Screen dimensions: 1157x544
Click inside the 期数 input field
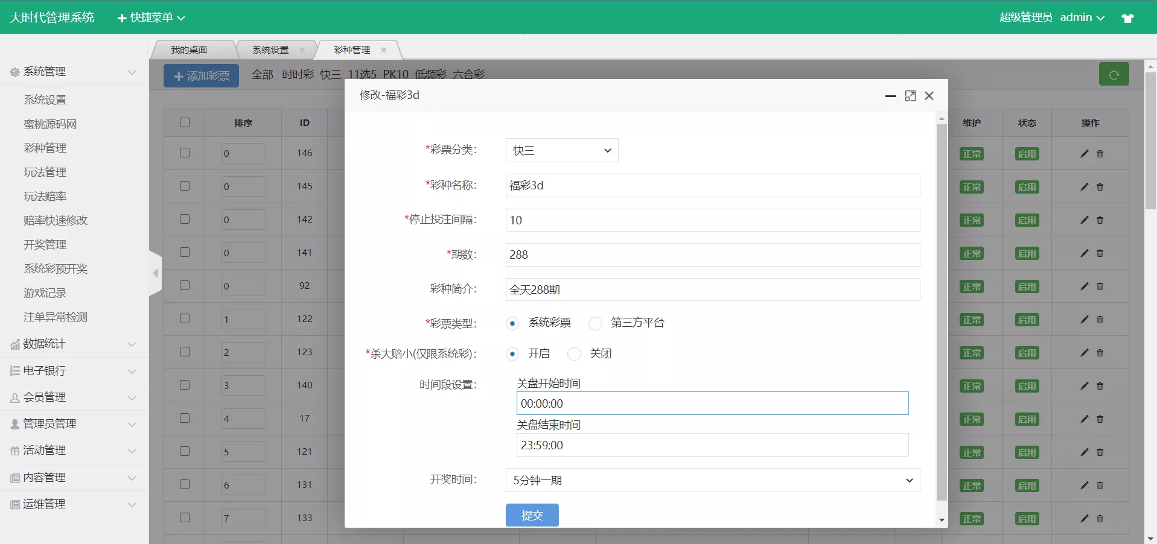tap(712, 255)
